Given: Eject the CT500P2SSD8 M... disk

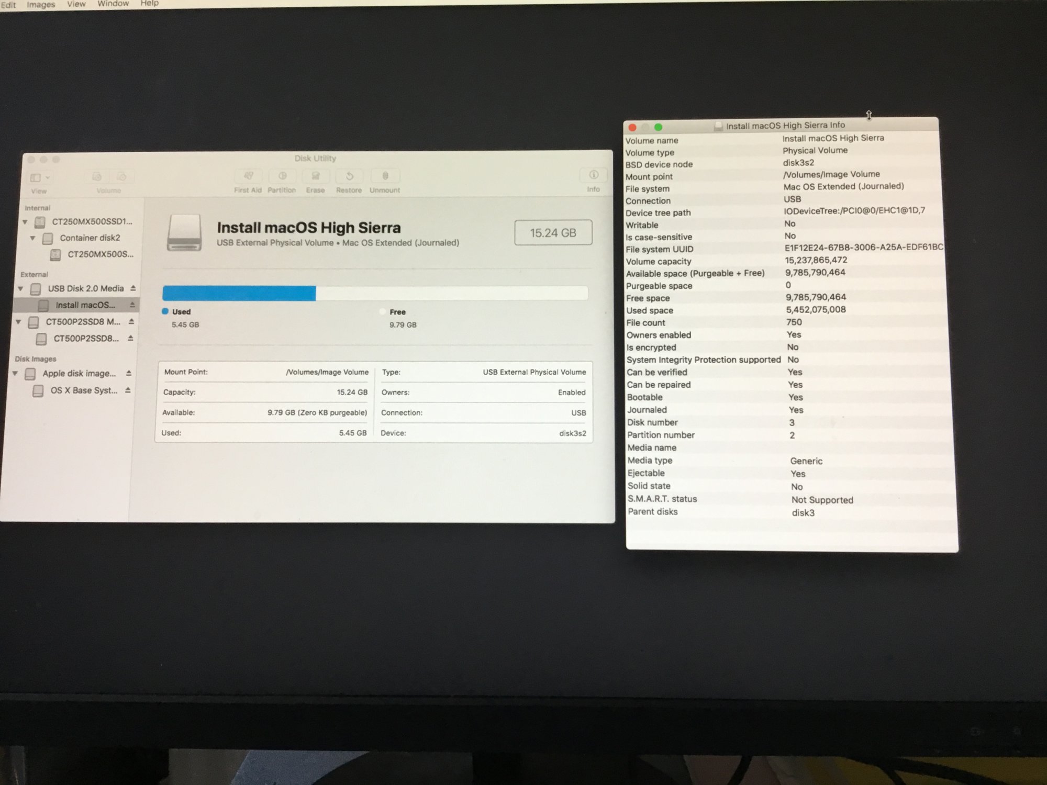Looking at the screenshot, I should click(131, 321).
